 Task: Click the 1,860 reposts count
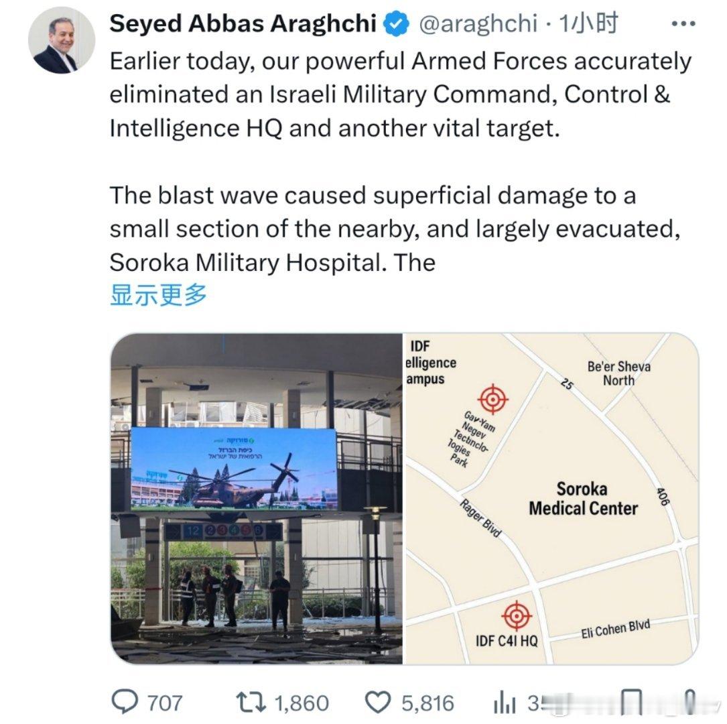(302, 703)
